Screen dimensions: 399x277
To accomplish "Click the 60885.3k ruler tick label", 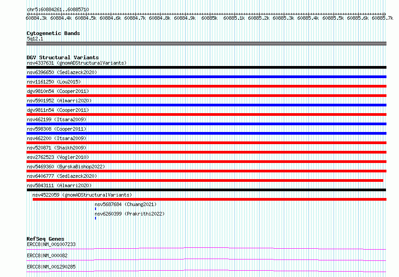I will click(283, 18).
